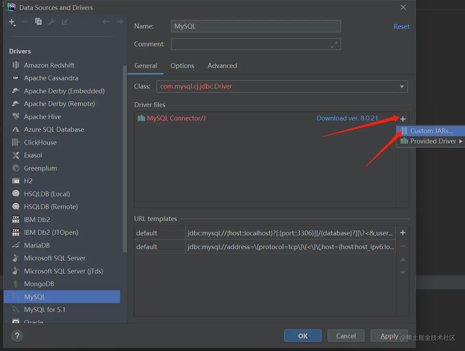Select the Apache Derby (Remote) driver
This screenshot has height=351, width=465.
tap(62, 104)
